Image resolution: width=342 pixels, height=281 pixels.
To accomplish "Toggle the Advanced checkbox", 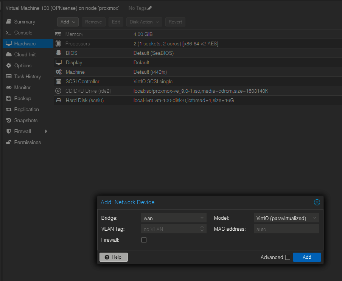I will tap(288, 258).
